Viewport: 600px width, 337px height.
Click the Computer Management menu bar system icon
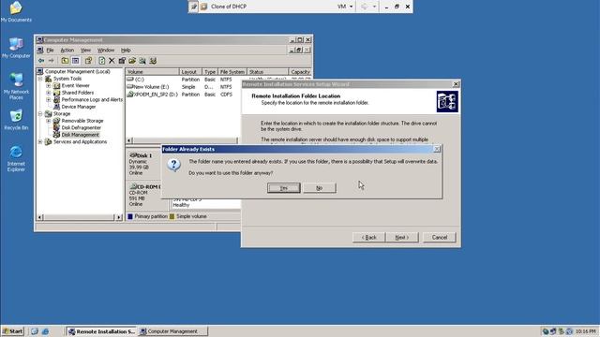point(40,50)
